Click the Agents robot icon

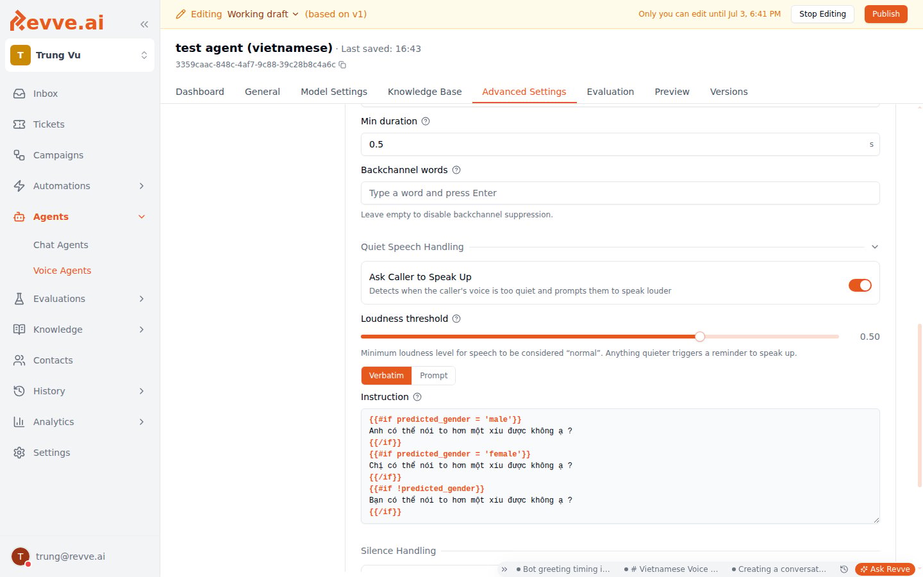19,217
